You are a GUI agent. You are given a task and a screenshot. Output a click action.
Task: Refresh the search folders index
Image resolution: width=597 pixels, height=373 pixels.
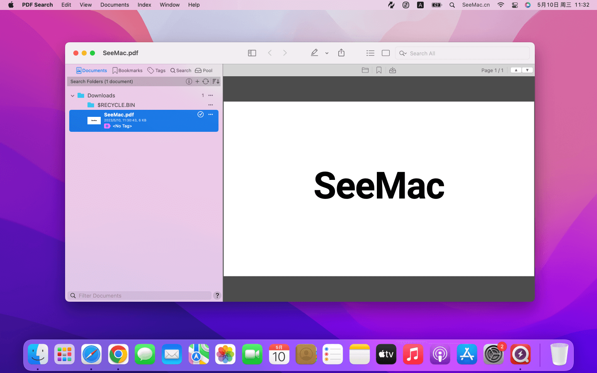click(206, 82)
